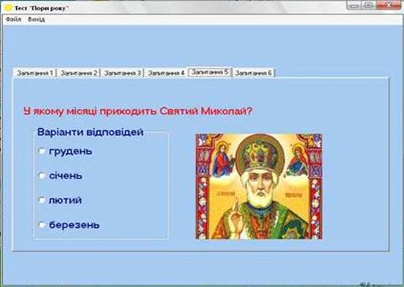Click the Варіанти відповідей group label
Image resolution: width=404 pixels, height=287 pixels.
click(x=90, y=132)
